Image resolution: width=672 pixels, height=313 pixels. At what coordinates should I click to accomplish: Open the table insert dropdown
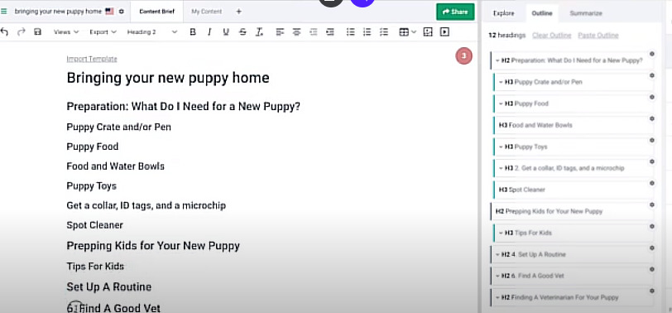[407, 31]
